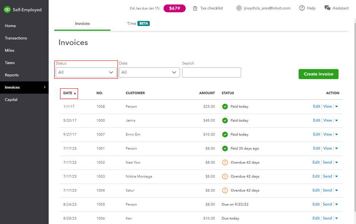Click the overdue warning icon for Nikkie Montage

(225, 176)
